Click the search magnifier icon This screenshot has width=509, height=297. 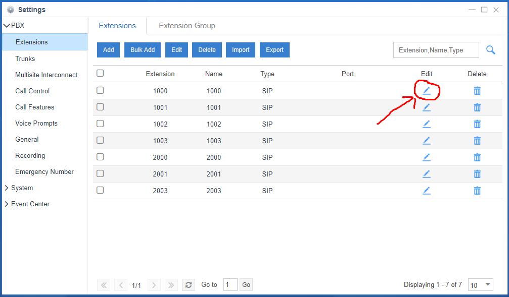pos(490,50)
